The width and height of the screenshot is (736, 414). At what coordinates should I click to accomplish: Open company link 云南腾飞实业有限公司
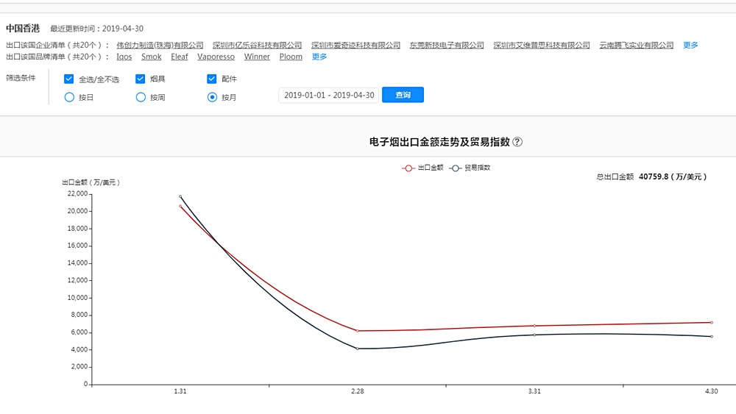pyautogui.click(x=637, y=45)
